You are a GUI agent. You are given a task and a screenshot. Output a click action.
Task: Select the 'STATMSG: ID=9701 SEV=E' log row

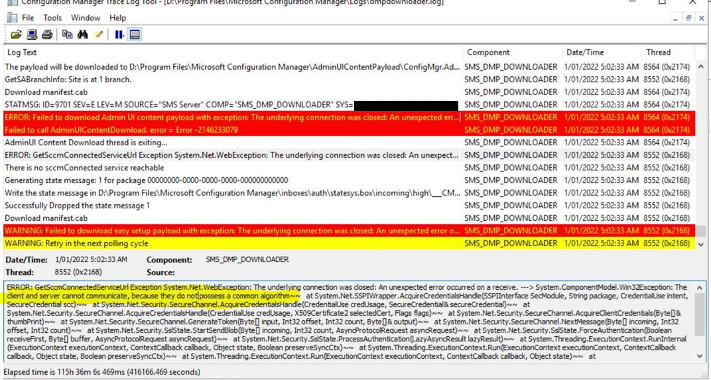tap(349, 105)
